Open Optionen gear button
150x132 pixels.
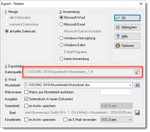coord(127,46)
